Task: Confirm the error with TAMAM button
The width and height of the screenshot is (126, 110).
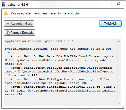Action: click(110, 24)
